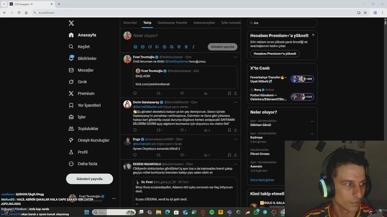Open the @DerinGSMeclisi reply link
The image size is (387, 217).
coord(145,107)
